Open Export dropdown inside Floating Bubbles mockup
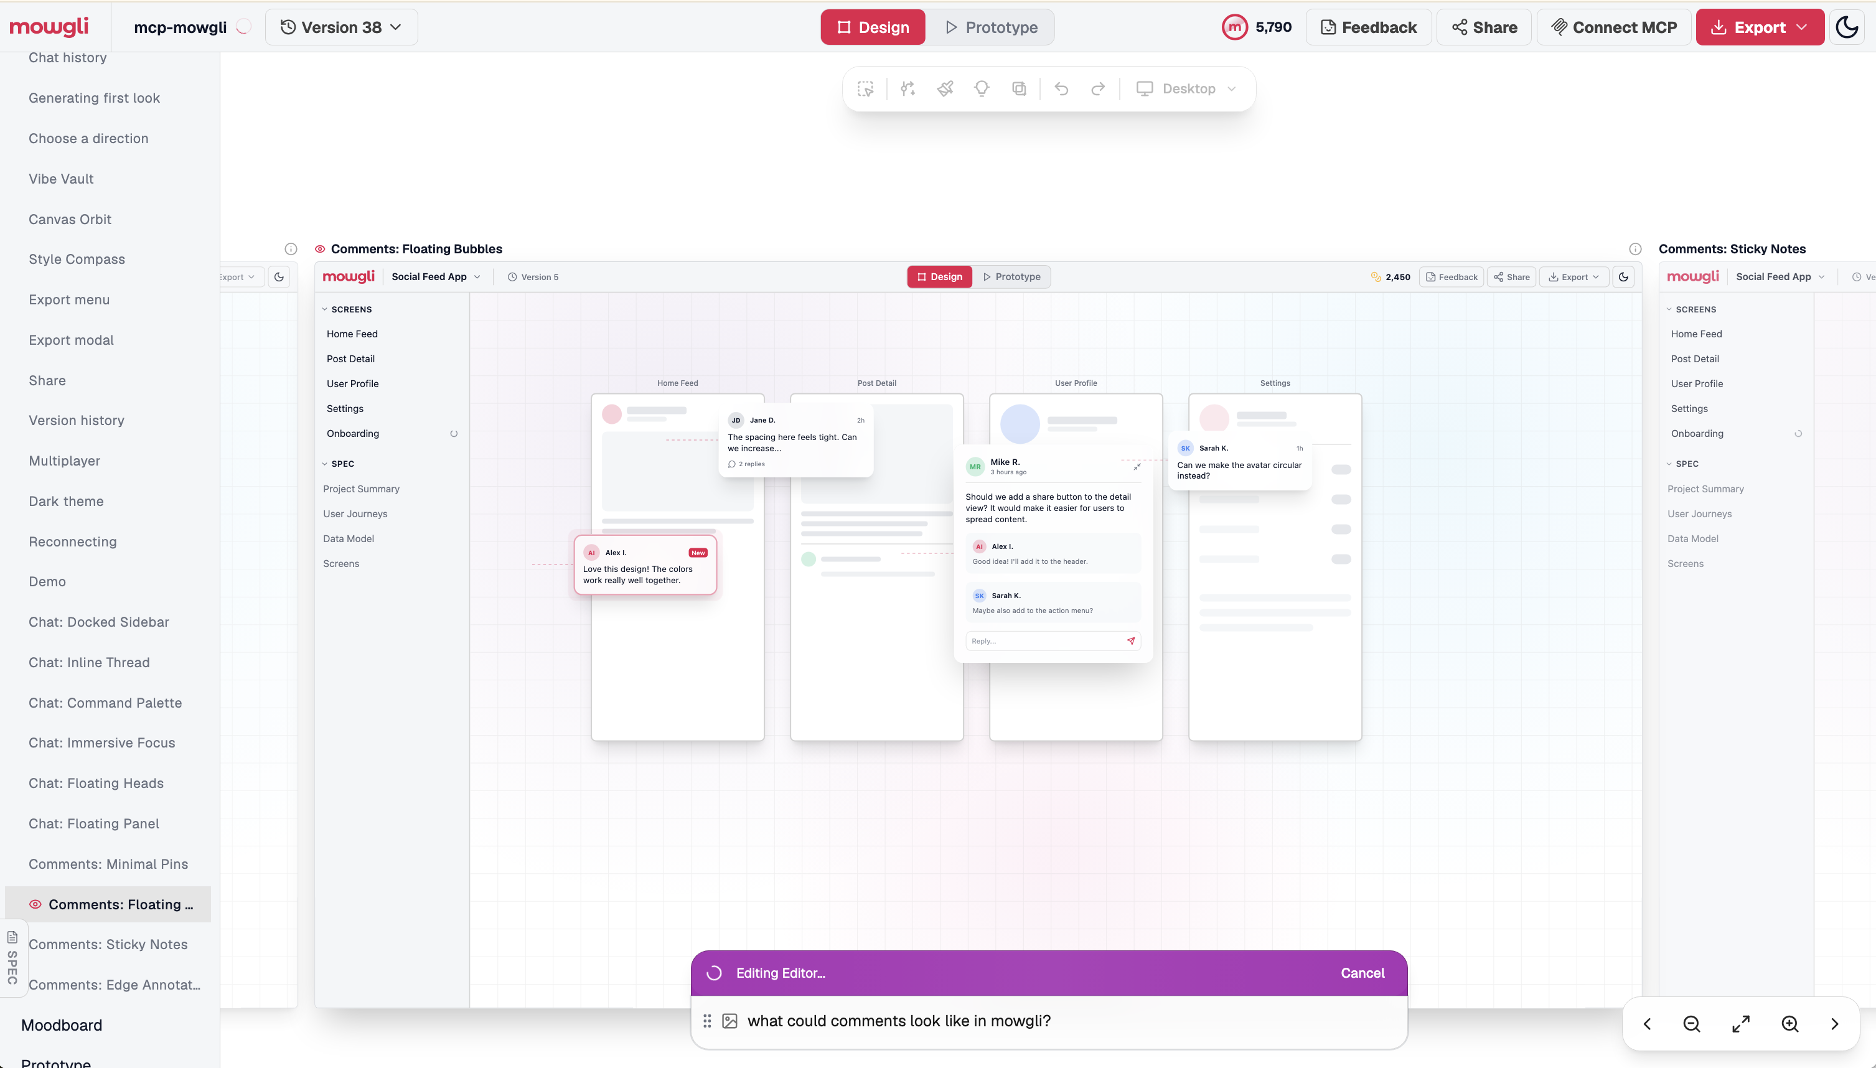The height and width of the screenshot is (1068, 1876). pos(1574,278)
